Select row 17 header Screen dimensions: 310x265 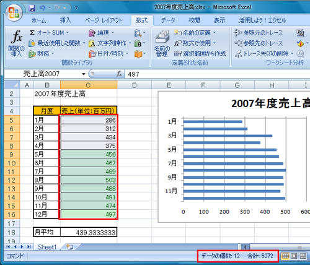tap(12, 224)
